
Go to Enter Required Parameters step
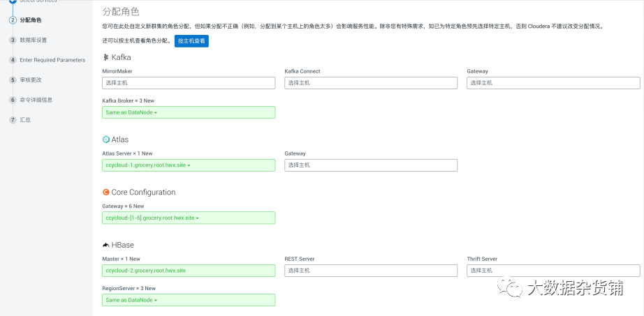click(52, 60)
